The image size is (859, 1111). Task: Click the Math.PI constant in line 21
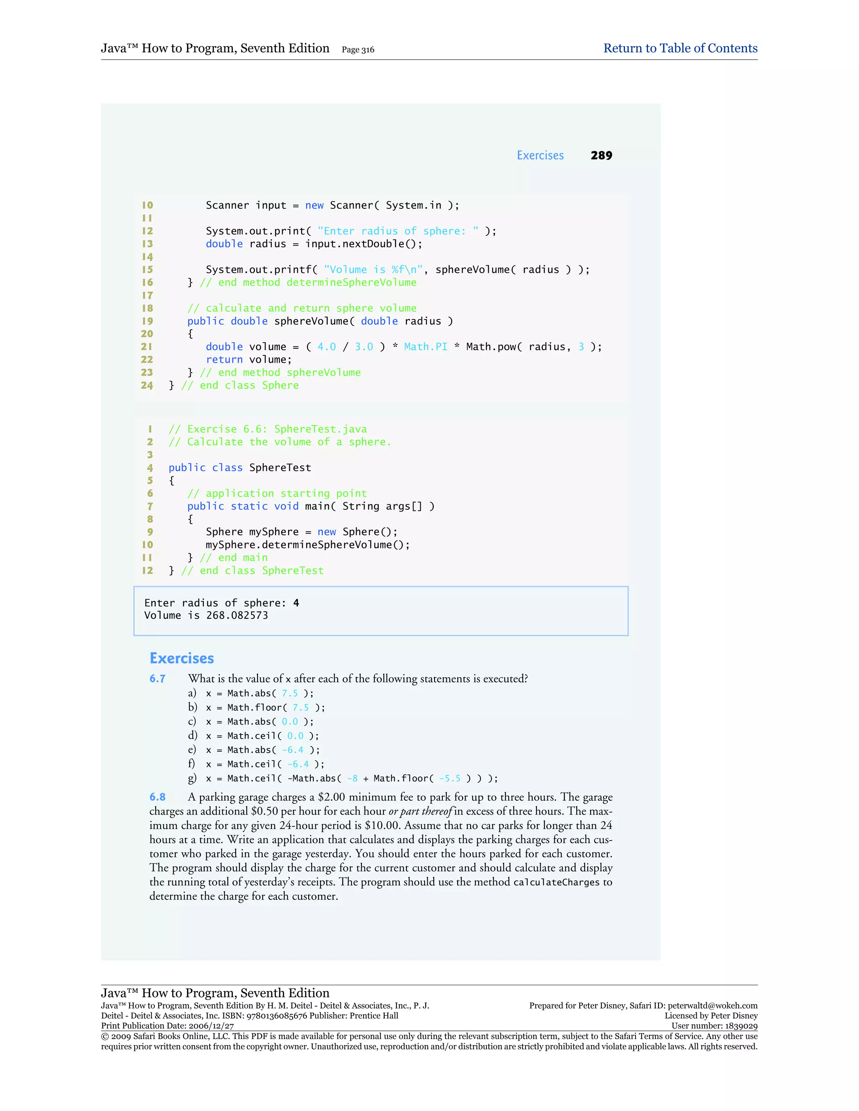point(425,347)
